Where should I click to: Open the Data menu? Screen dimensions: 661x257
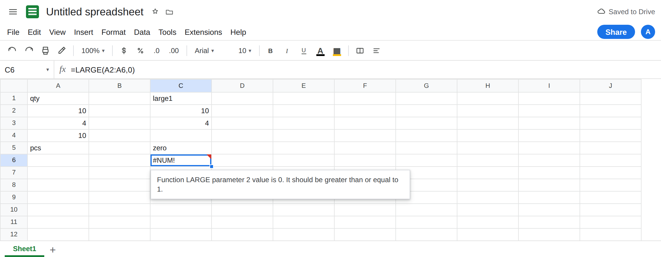(142, 32)
